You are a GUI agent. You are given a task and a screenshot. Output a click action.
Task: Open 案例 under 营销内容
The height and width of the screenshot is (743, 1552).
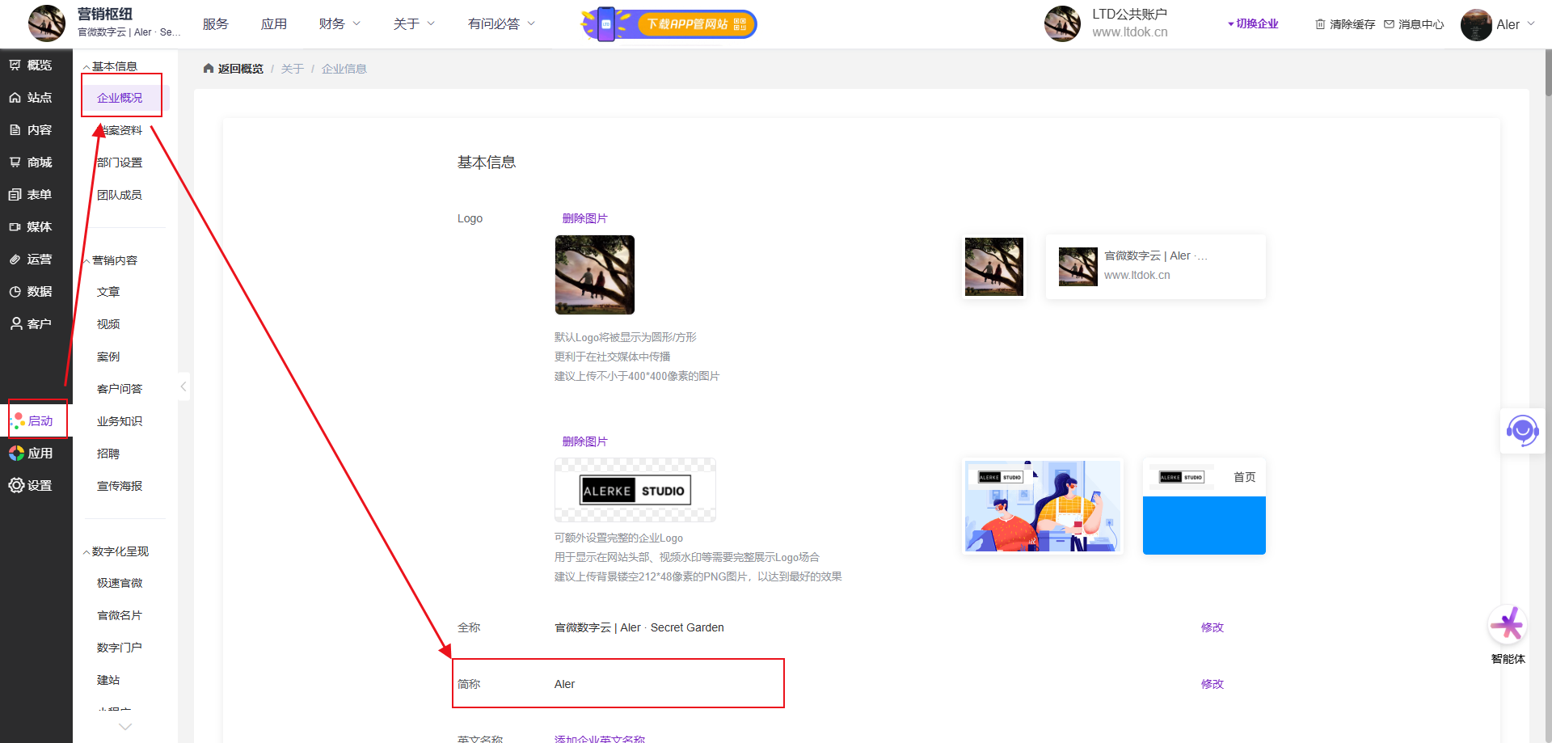click(108, 357)
